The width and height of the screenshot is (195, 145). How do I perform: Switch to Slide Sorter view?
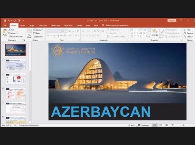coord(161,125)
